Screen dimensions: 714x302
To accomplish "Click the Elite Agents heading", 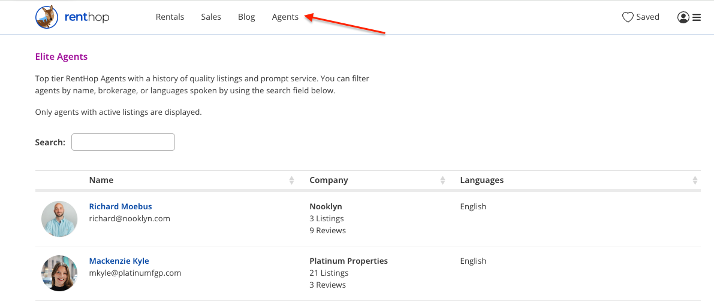I will click(61, 57).
